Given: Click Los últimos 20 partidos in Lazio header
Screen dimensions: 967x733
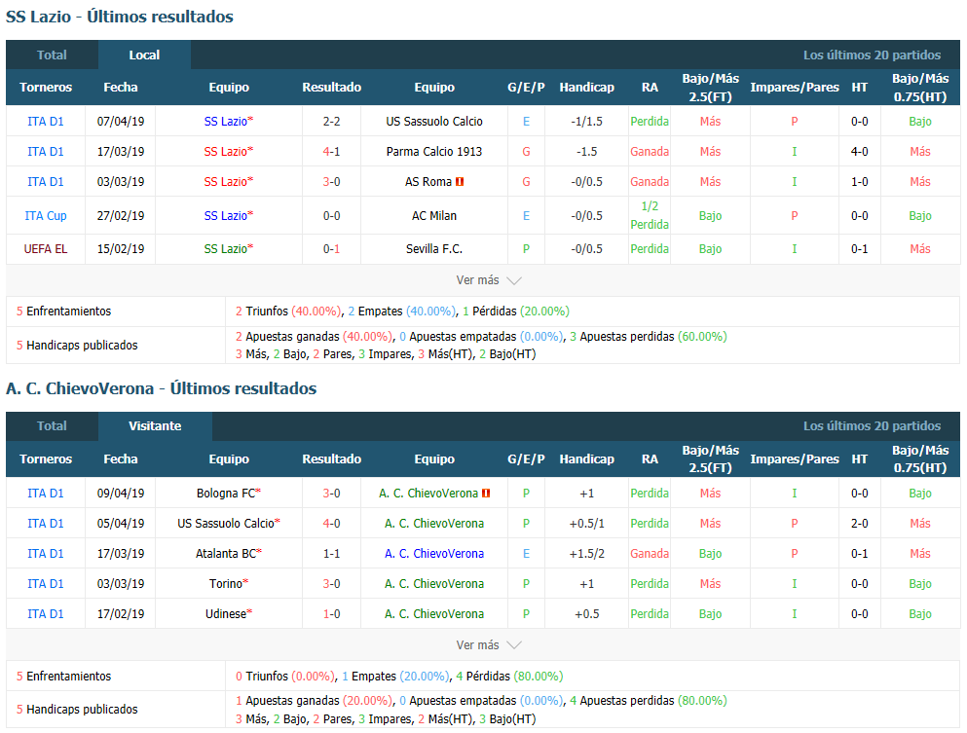Looking at the screenshot, I should pos(872,55).
